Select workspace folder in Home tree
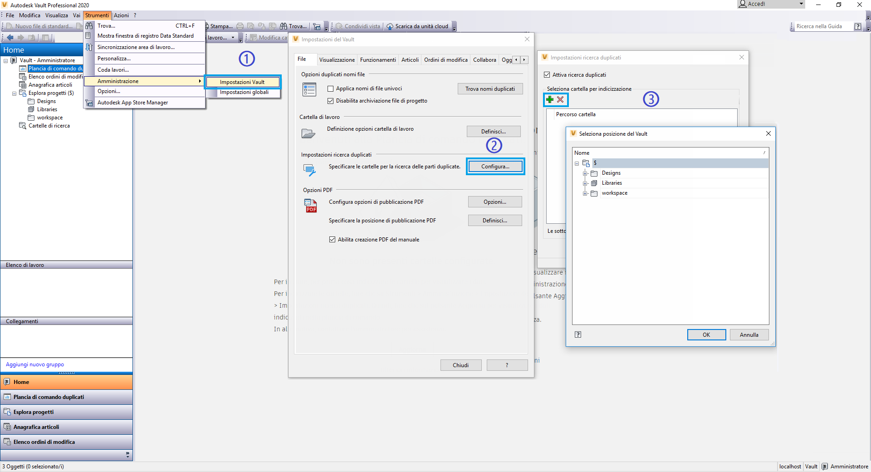The width and height of the screenshot is (871, 472). pos(50,118)
